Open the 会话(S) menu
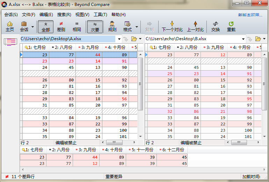 [11, 15]
